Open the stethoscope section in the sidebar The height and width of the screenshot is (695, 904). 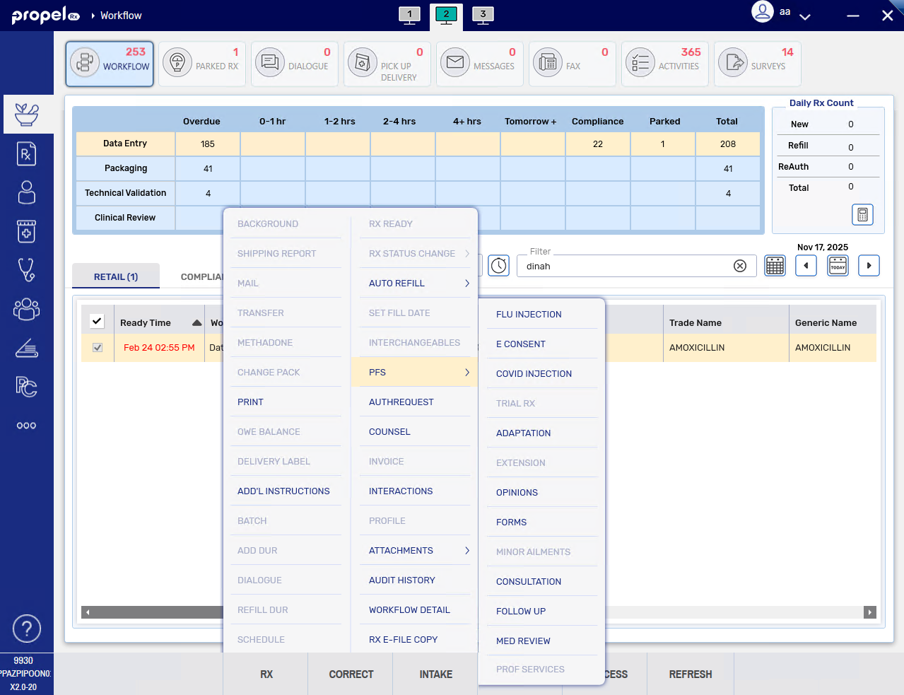click(26, 270)
